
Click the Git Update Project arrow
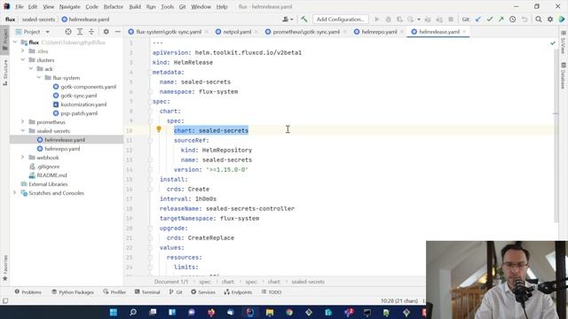pyautogui.click(x=478, y=19)
